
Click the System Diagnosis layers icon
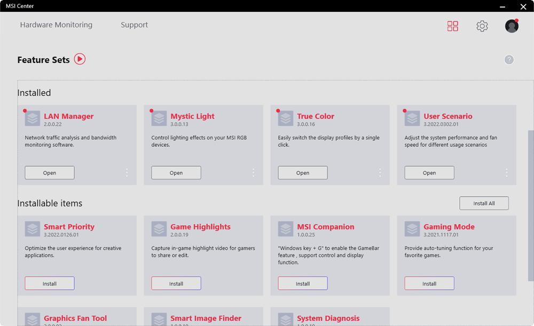pos(285,319)
